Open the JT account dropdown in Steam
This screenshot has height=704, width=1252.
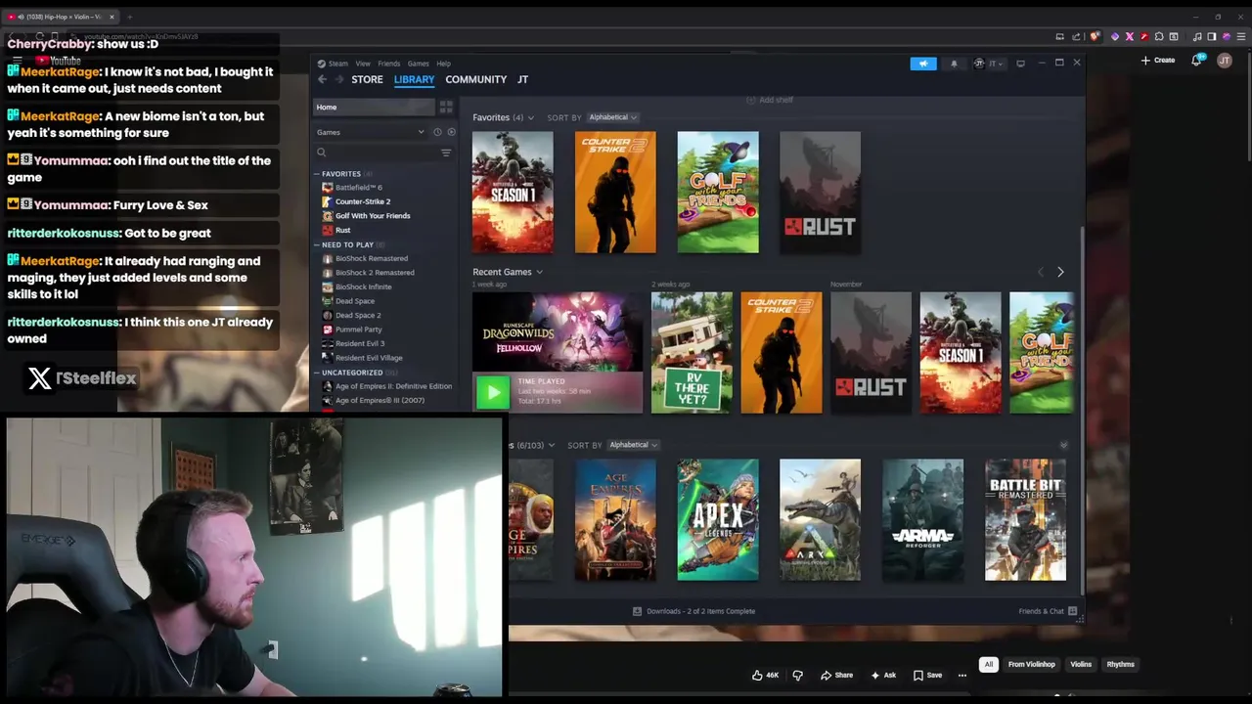[989, 64]
